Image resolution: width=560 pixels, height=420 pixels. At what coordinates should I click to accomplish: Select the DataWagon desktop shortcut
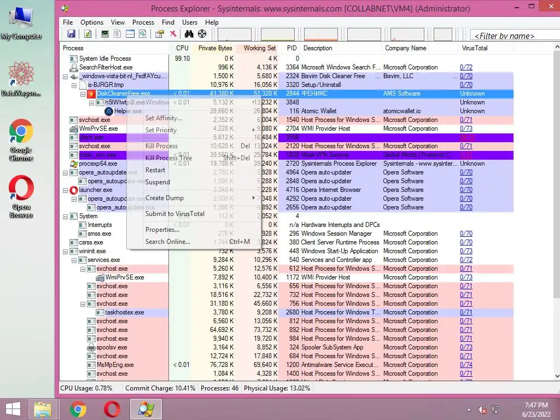tap(21, 79)
